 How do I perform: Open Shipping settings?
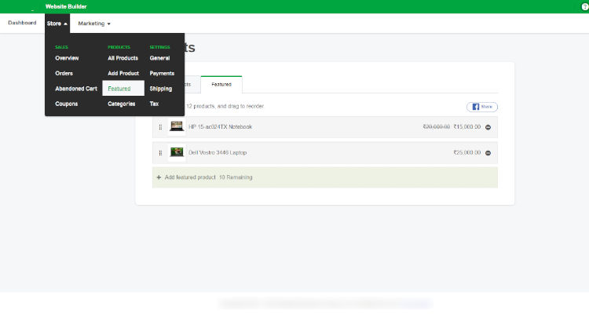[x=161, y=89]
